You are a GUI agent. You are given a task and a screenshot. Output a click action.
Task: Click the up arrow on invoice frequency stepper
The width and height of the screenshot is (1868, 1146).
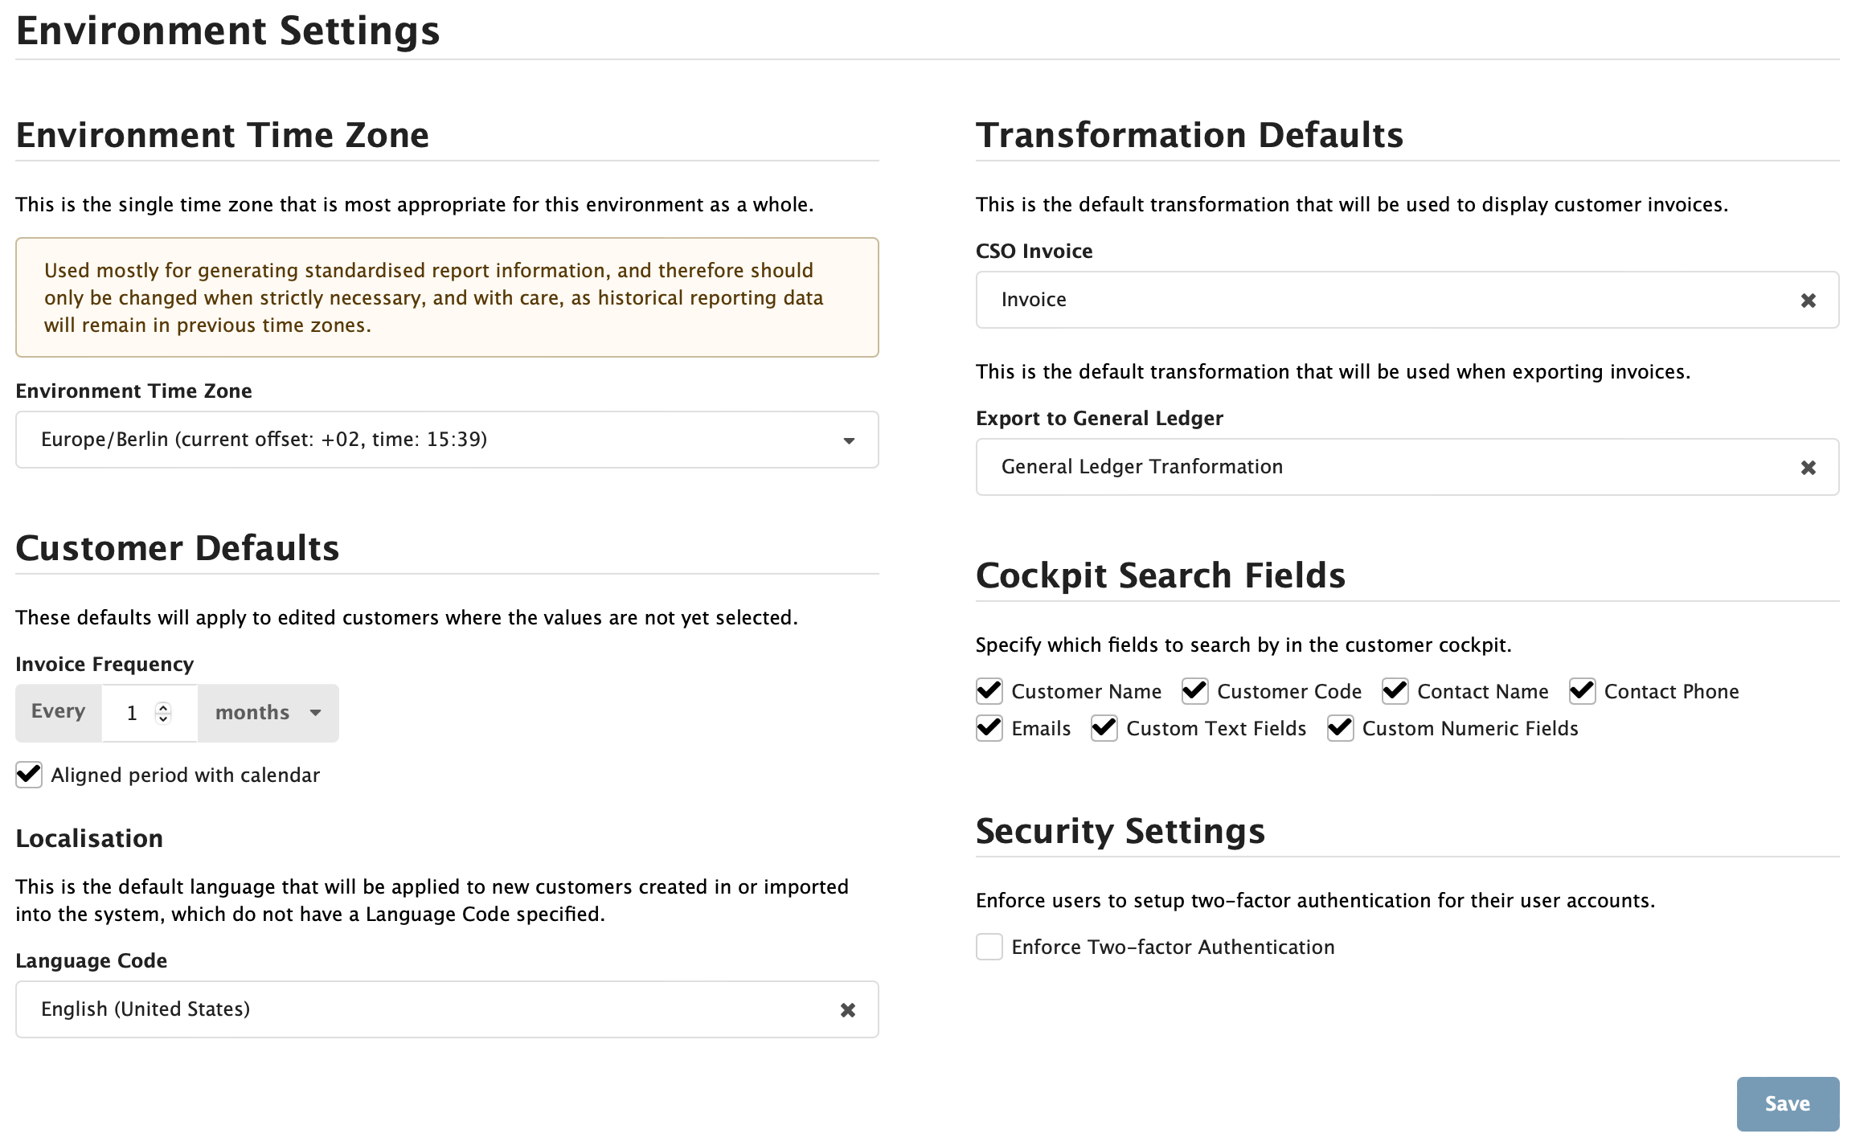click(x=165, y=706)
